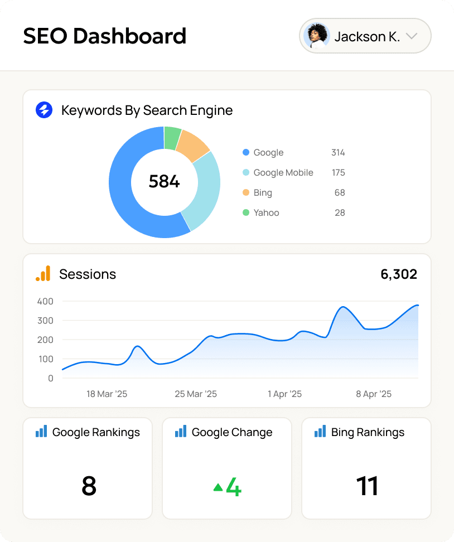Select the chart icon beside Bing Rankings
454x542 pixels.
click(319, 430)
